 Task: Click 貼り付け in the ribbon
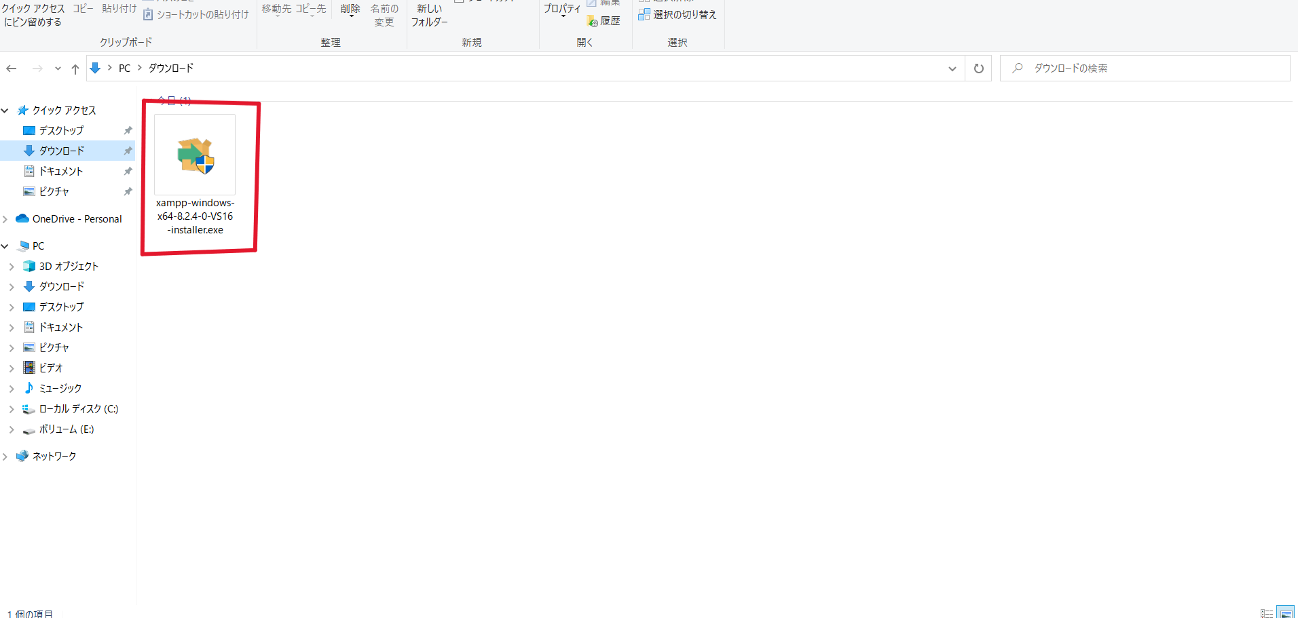(x=119, y=8)
